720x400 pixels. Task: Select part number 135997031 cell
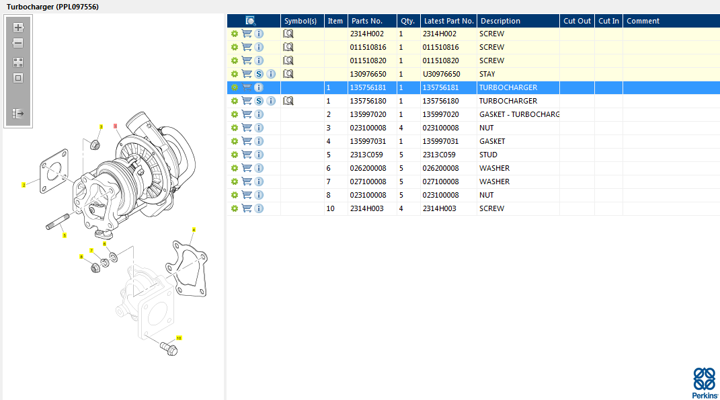coord(372,141)
